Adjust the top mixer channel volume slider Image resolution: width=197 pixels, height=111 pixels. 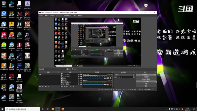(x=94, y=78)
